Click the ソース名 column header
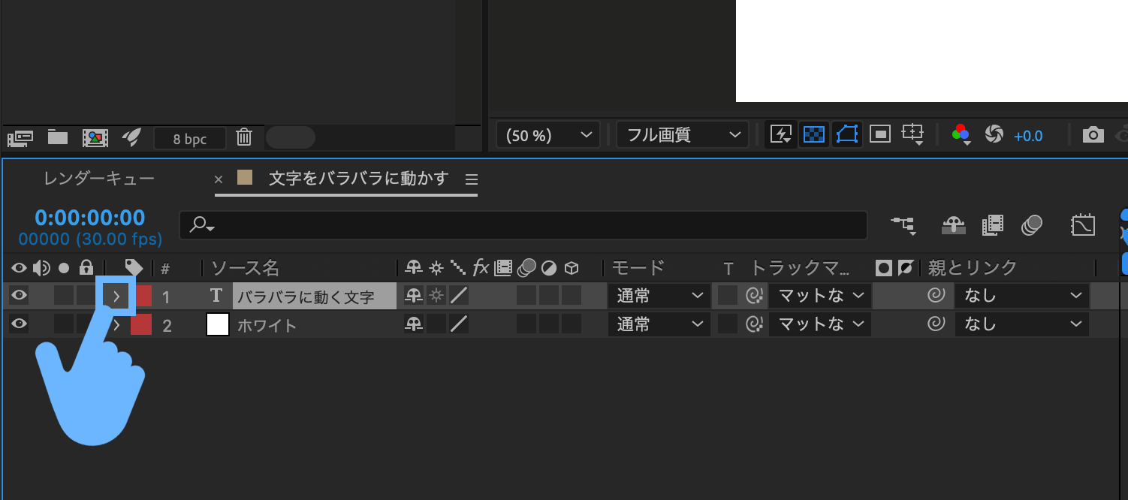This screenshot has height=500, width=1128. pyautogui.click(x=245, y=267)
